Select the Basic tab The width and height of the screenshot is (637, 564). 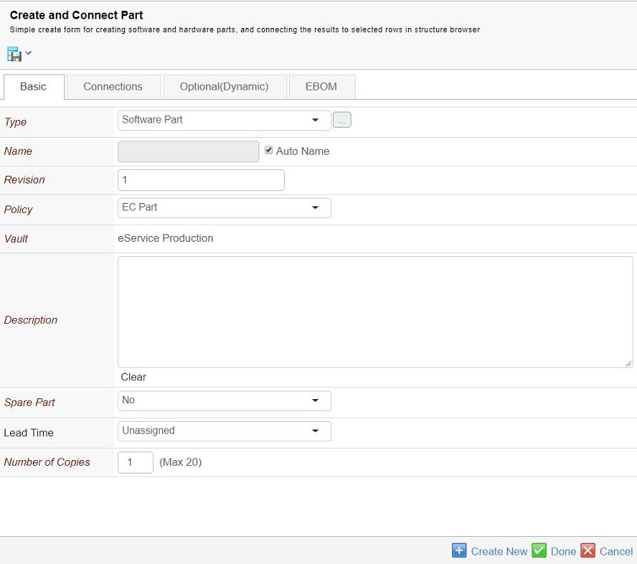tap(34, 87)
